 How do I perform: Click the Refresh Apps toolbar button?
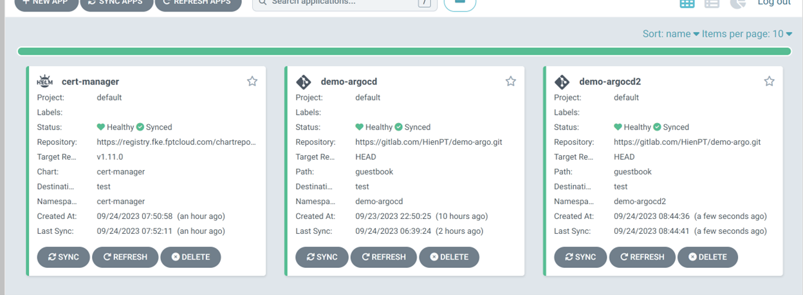pos(198,3)
